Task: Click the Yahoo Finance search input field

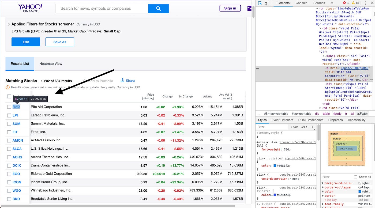Action: click(x=102, y=9)
